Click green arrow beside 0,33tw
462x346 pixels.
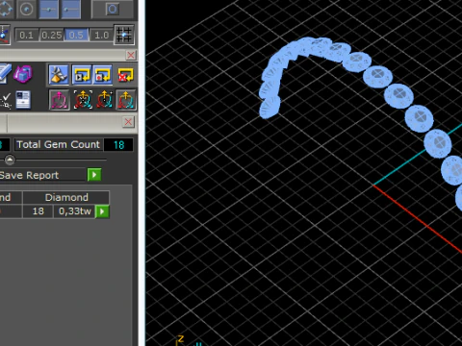point(102,211)
